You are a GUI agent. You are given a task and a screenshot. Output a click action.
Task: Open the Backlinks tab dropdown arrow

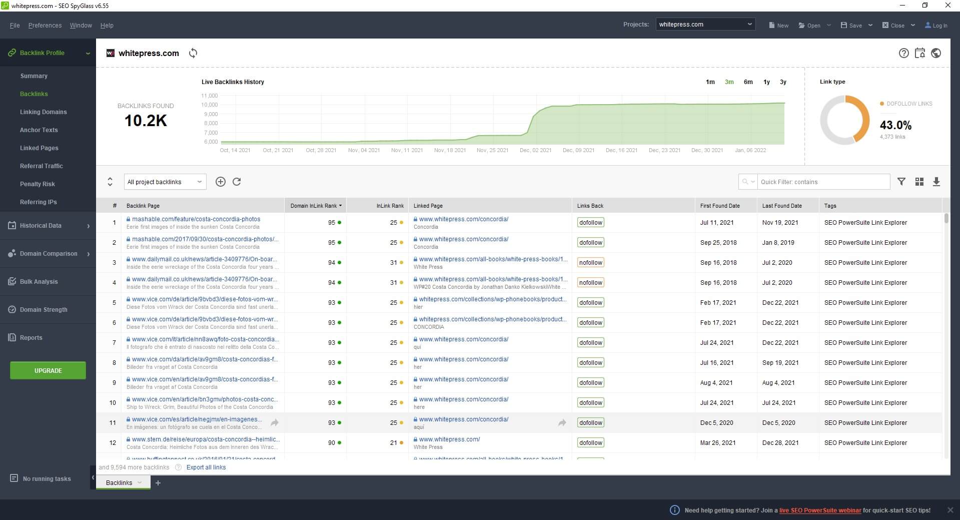click(140, 482)
